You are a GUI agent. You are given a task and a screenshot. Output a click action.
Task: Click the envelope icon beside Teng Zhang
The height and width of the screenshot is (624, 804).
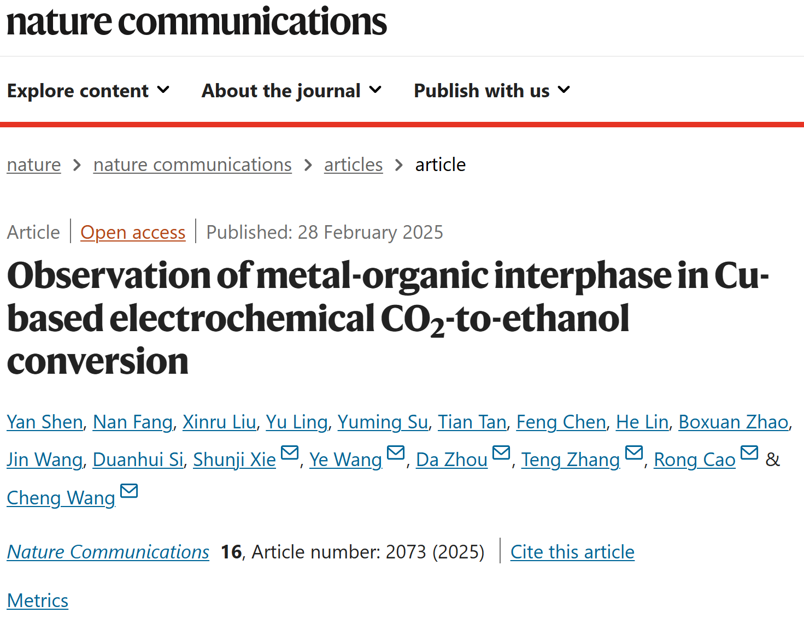coord(634,453)
